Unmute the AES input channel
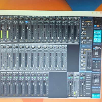 pyautogui.click(x=27, y=22)
